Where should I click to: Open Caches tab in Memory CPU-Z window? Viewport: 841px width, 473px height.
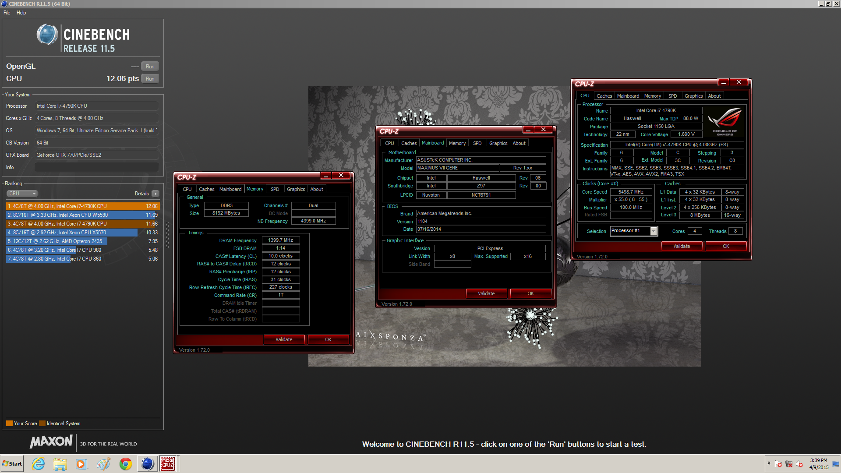pyautogui.click(x=207, y=190)
